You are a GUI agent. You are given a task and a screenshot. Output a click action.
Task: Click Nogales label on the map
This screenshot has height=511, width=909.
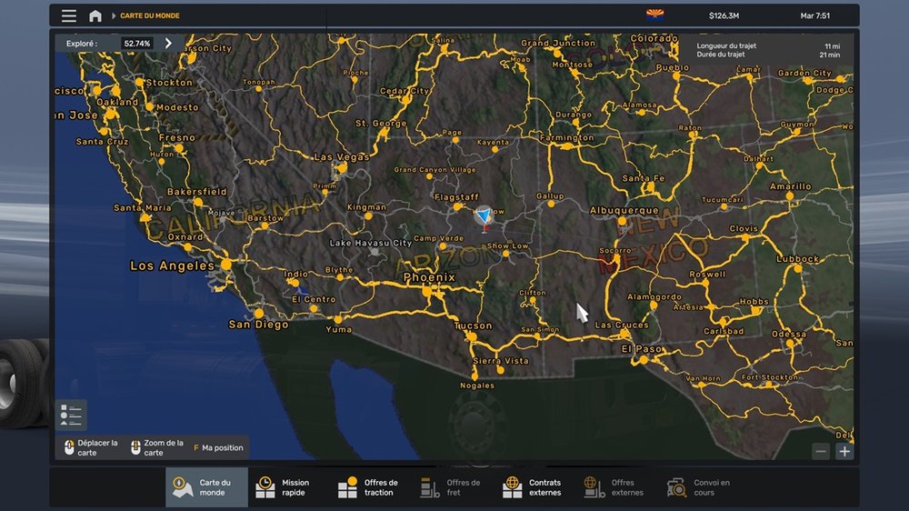click(x=477, y=386)
